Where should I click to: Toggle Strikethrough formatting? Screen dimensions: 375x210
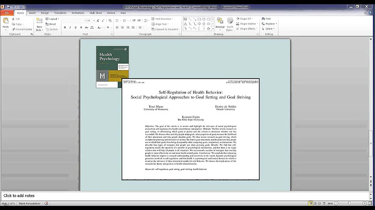(x=86, y=28)
